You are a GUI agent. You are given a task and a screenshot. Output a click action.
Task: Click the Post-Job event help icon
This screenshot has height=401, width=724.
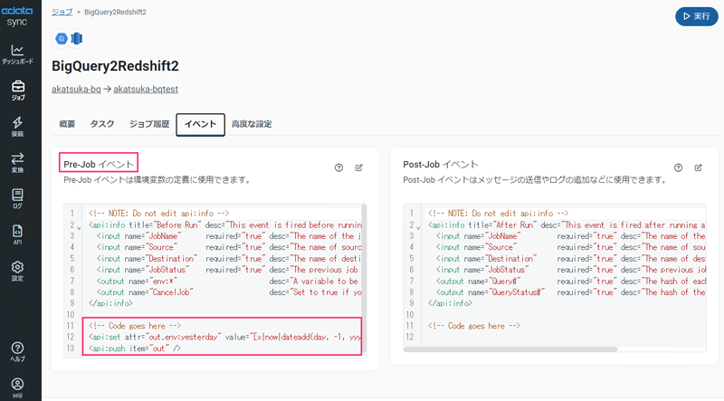click(x=678, y=167)
